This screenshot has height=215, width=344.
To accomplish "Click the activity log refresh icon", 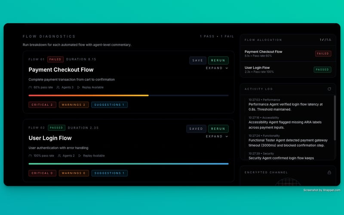I will [329, 89].
